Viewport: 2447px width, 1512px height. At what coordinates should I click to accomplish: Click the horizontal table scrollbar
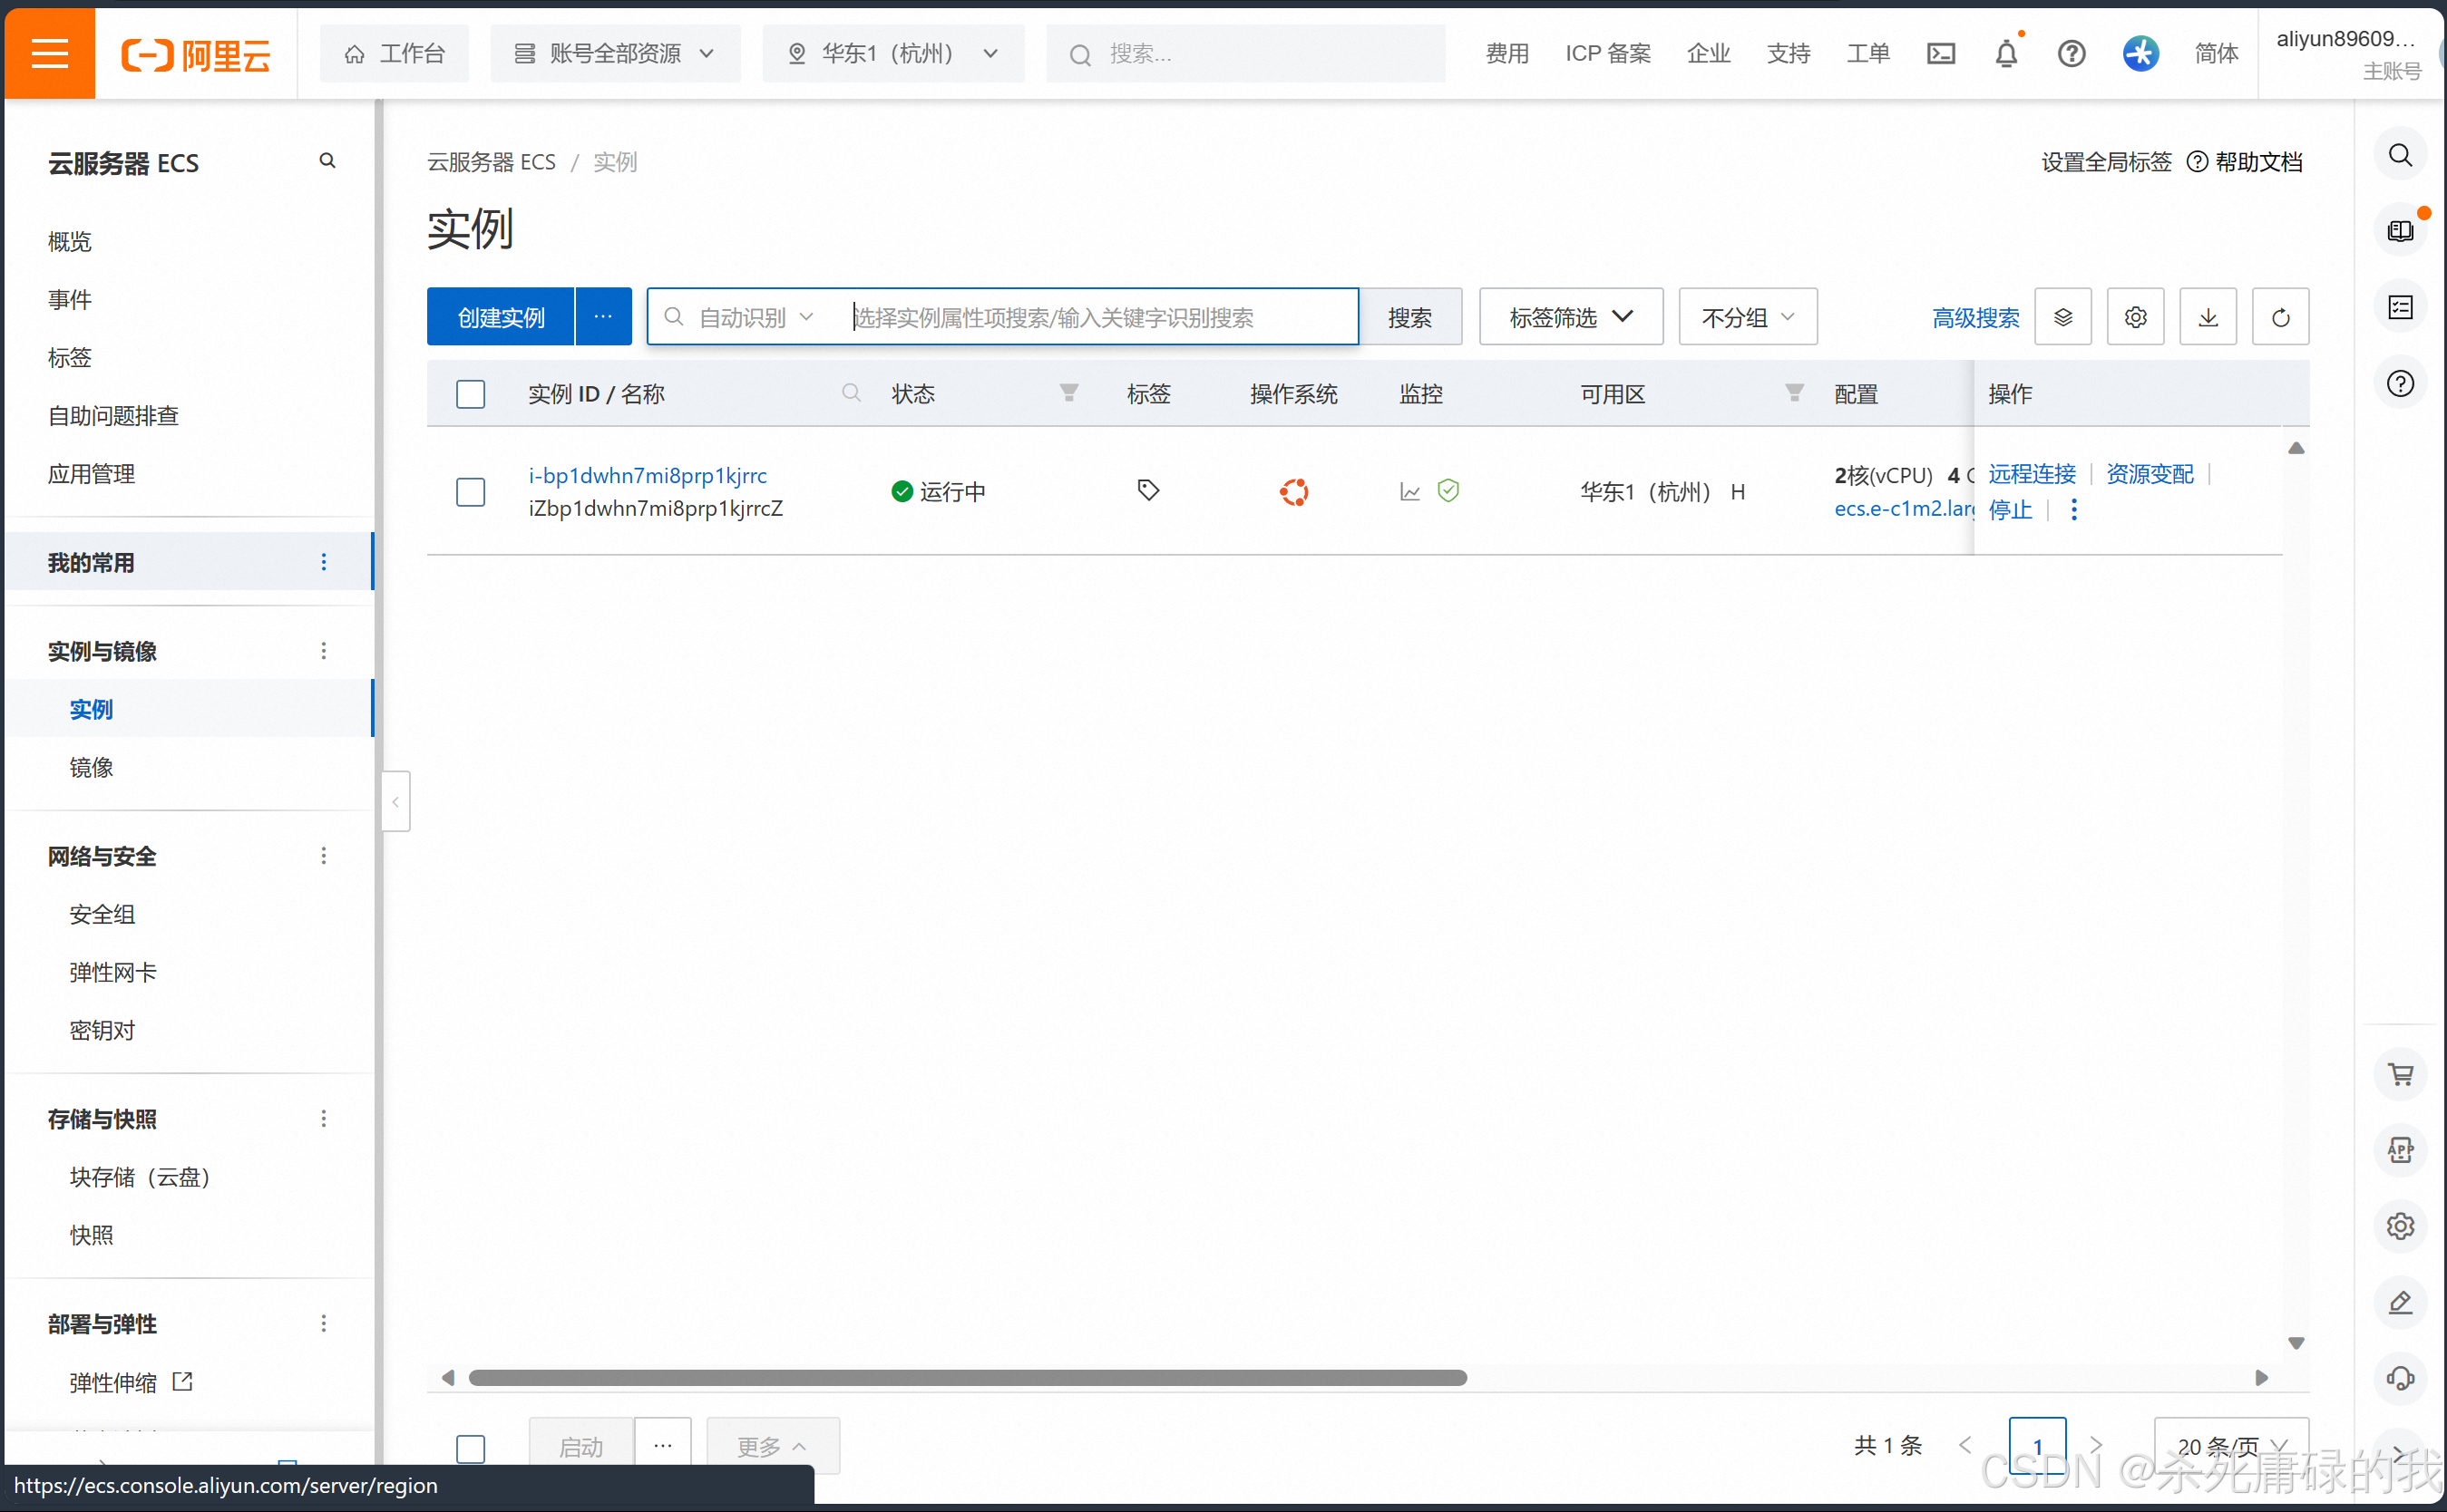(968, 1378)
